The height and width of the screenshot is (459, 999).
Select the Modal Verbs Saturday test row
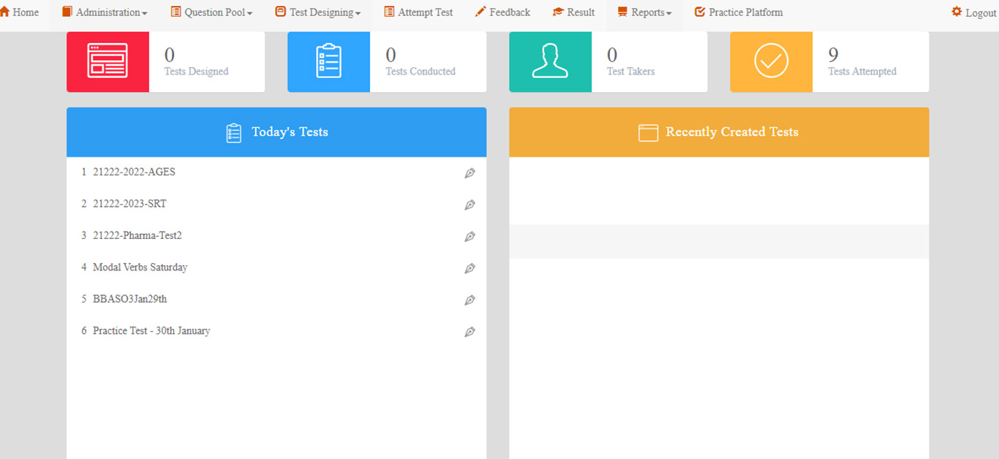140,268
